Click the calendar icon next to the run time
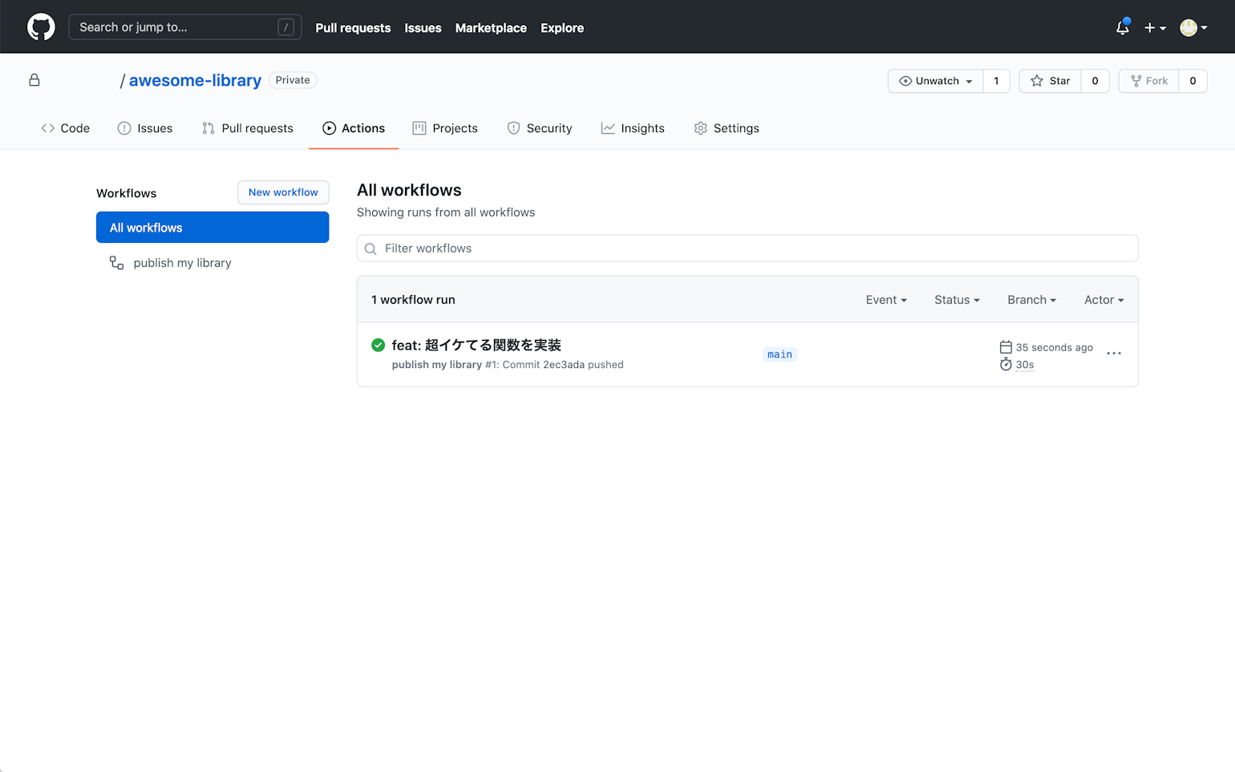1235x772 pixels. (x=1006, y=346)
